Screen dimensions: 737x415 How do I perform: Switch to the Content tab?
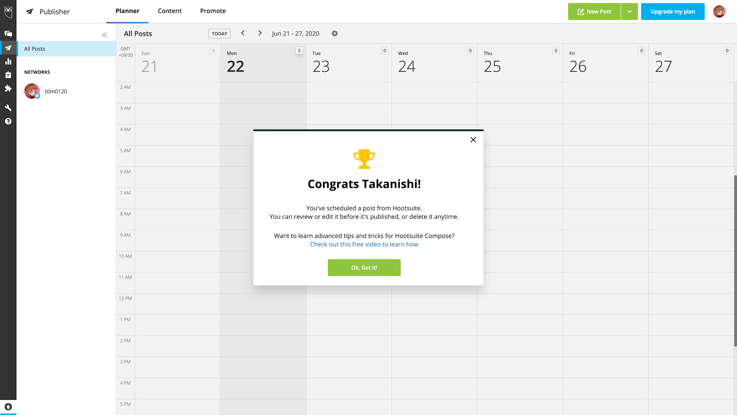tap(170, 11)
